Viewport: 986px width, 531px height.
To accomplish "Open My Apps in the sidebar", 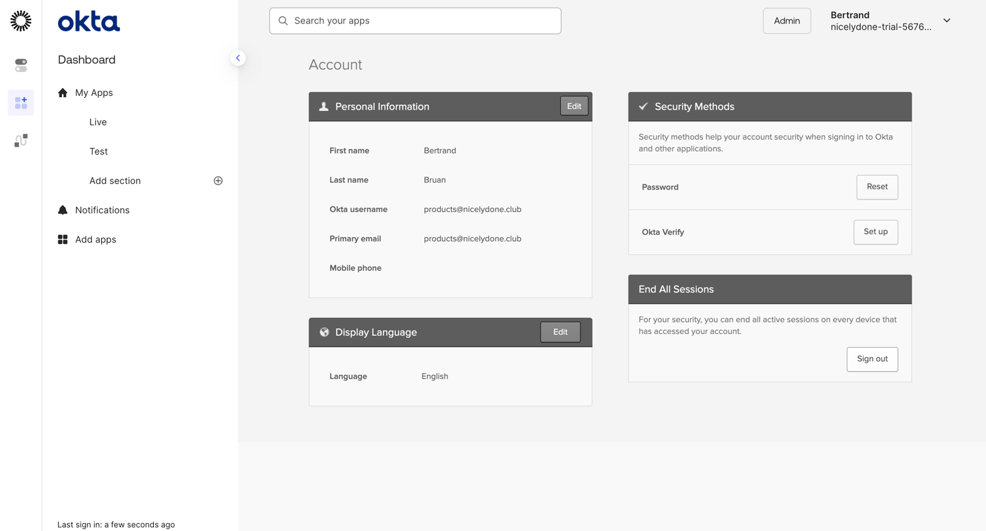I will 94,93.
